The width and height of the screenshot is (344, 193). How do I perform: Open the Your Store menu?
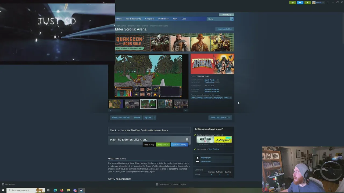click(x=119, y=19)
